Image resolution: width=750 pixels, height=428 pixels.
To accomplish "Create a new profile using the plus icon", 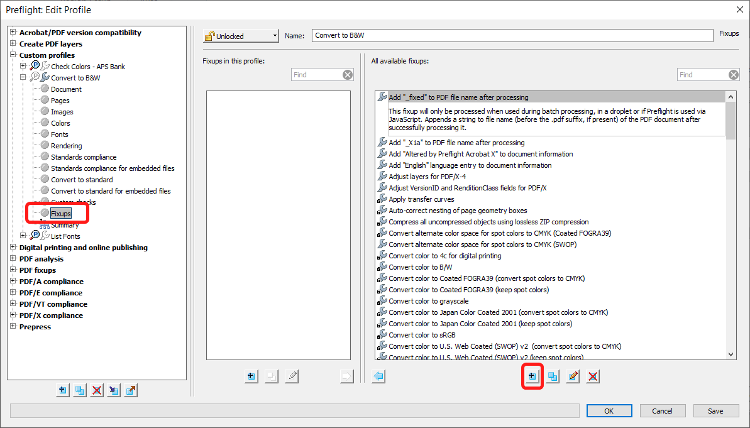I will click(x=62, y=390).
